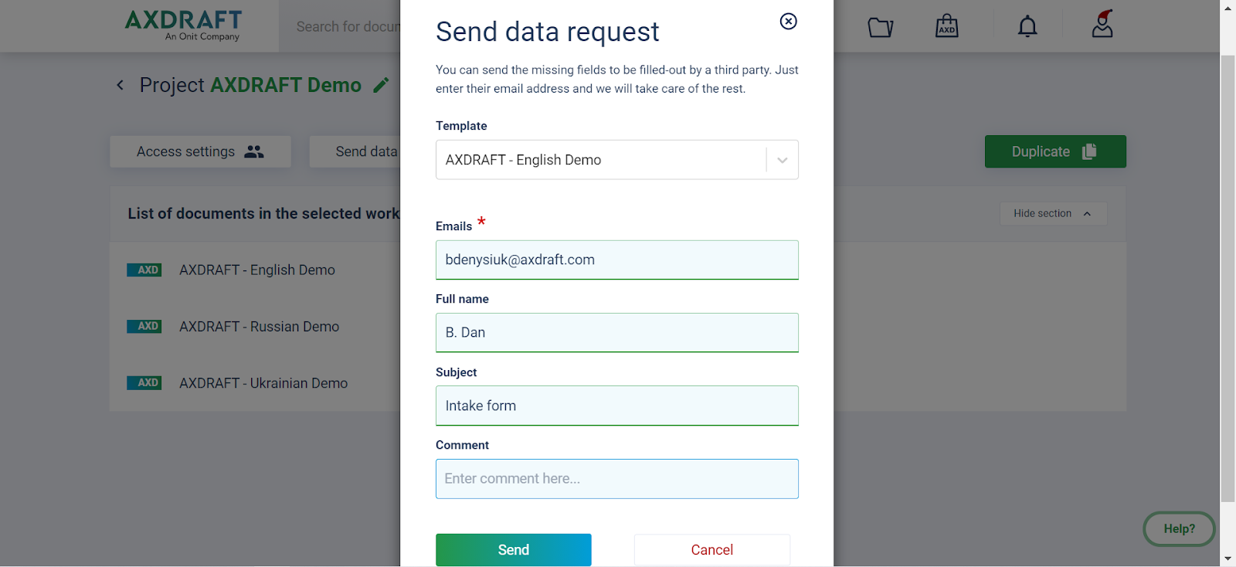The image size is (1236, 567).
Task: Expand the Template dropdown arrow
Action: [783, 160]
